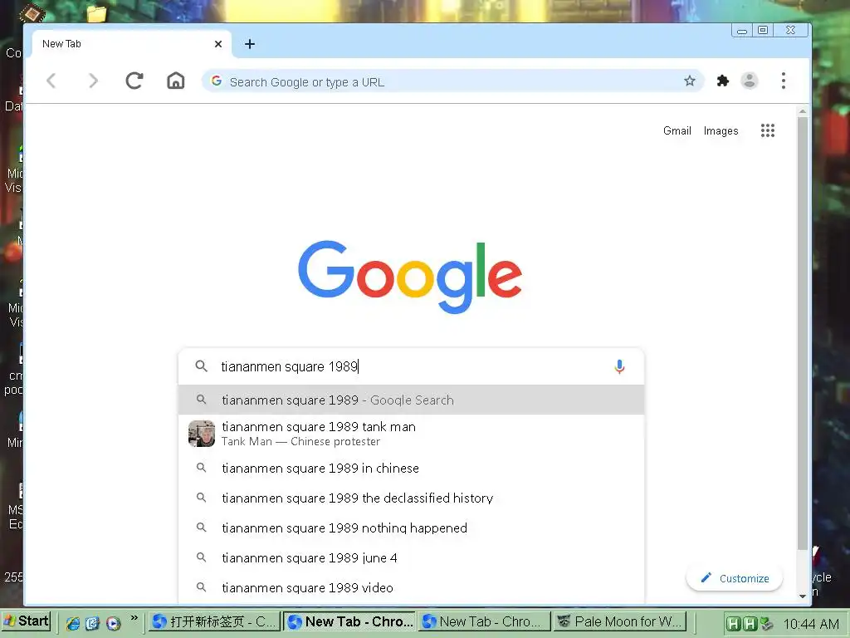Open the Windows Start button
Image resolution: width=850 pixels, height=638 pixels.
pos(26,621)
